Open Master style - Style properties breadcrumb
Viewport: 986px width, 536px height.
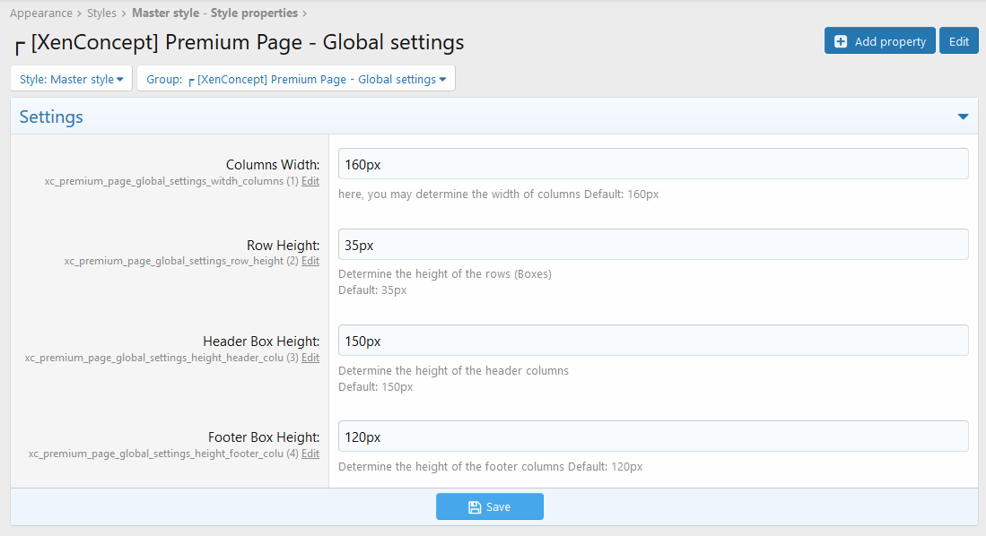click(x=215, y=13)
